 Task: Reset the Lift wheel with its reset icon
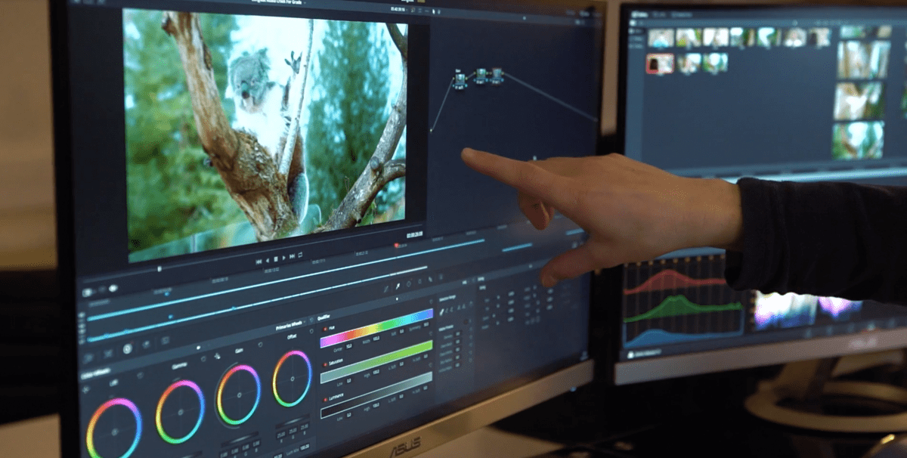pos(140,376)
